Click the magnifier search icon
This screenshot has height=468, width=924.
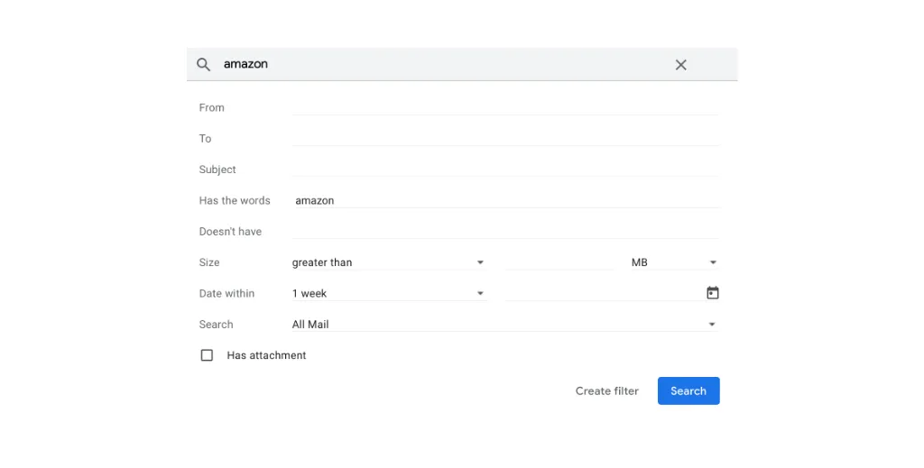point(203,65)
